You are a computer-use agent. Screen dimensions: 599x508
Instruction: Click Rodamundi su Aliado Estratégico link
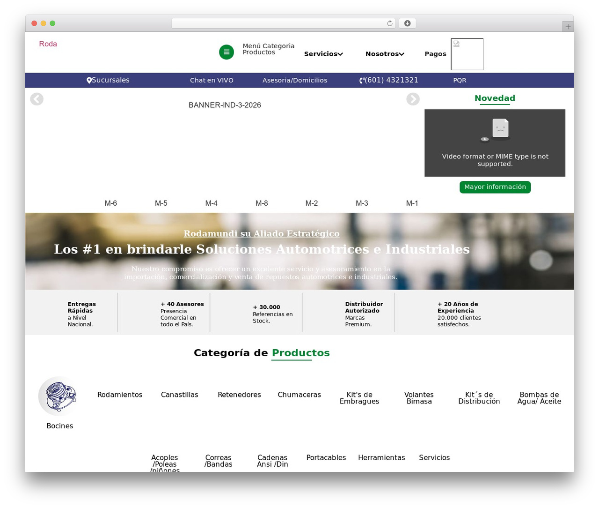click(262, 233)
